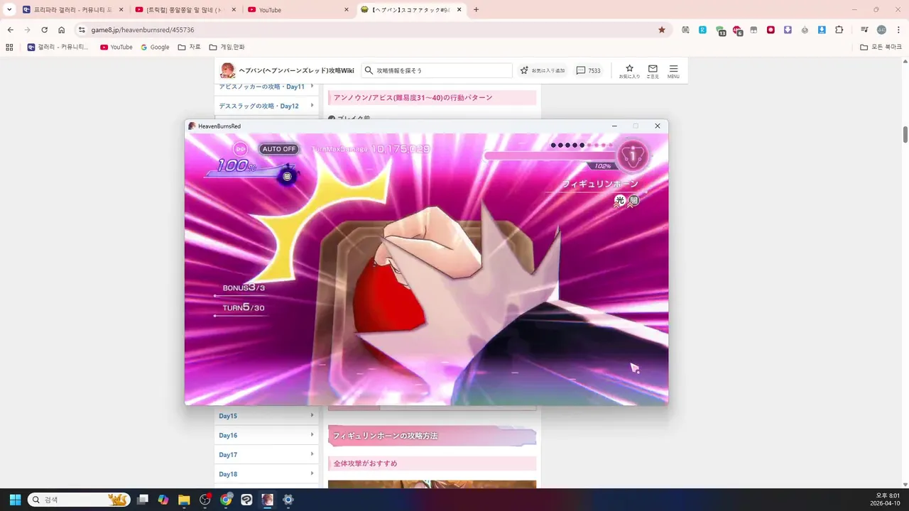
Task: Click the red record extension icon
Action: pyautogui.click(x=771, y=30)
